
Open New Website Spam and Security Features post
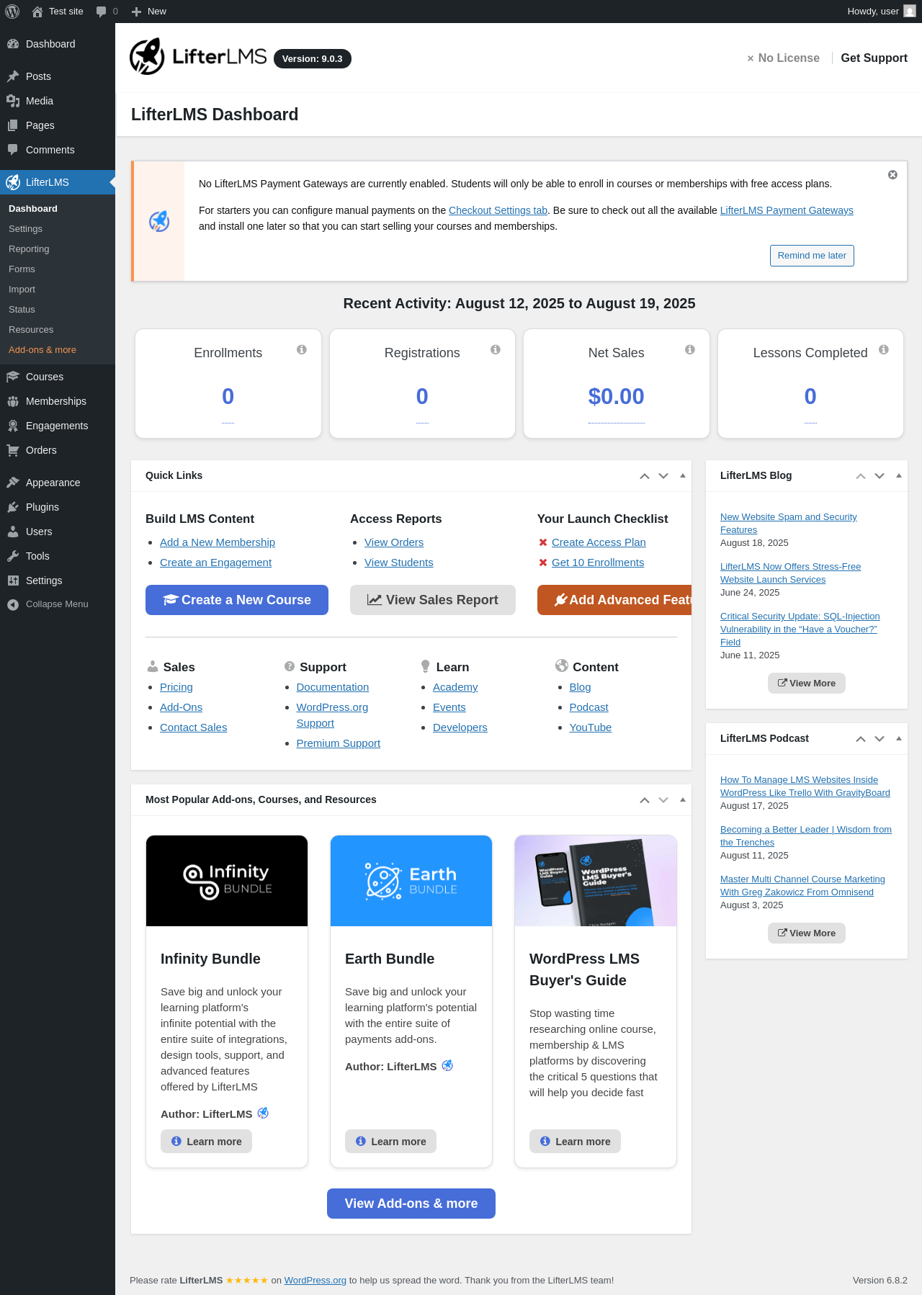(x=789, y=524)
